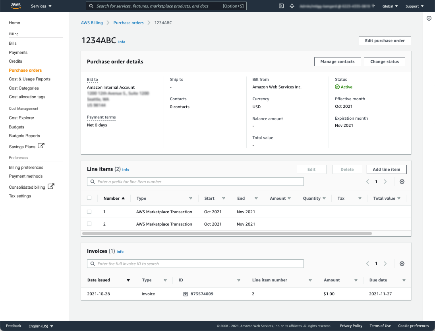Focus the invoice ID search field
This screenshot has width=435, height=331.
[195, 264]
